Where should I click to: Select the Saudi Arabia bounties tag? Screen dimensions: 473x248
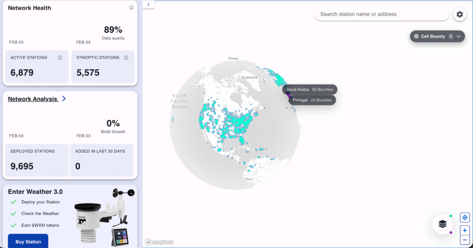coord(310,89)
